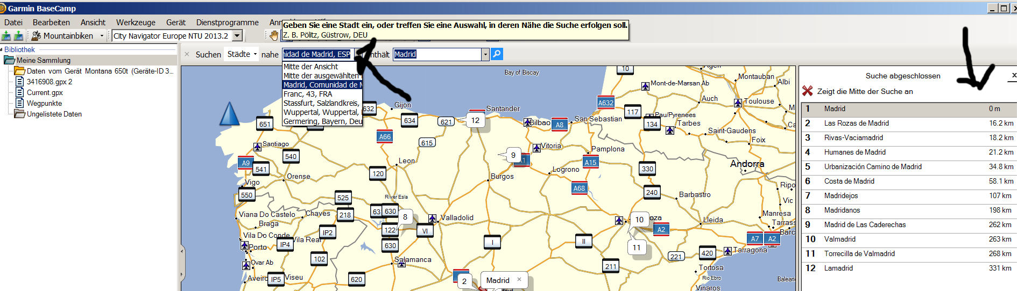Click the Meine Sammlung folder icon
Image resolution: width=1017 pixels, height=291 pixels.
tap(9, 60)
